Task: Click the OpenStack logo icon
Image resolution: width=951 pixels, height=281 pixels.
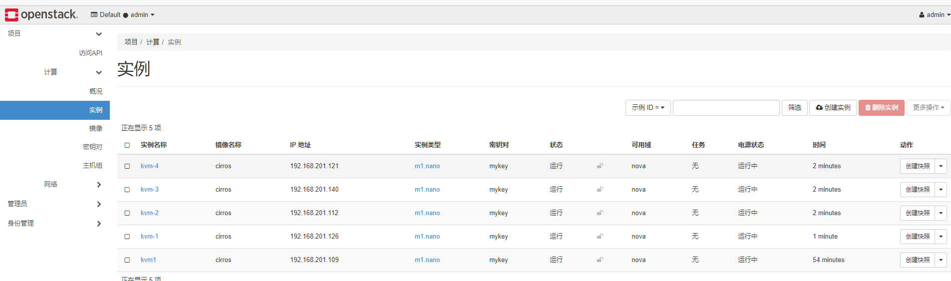Action: 11,15
